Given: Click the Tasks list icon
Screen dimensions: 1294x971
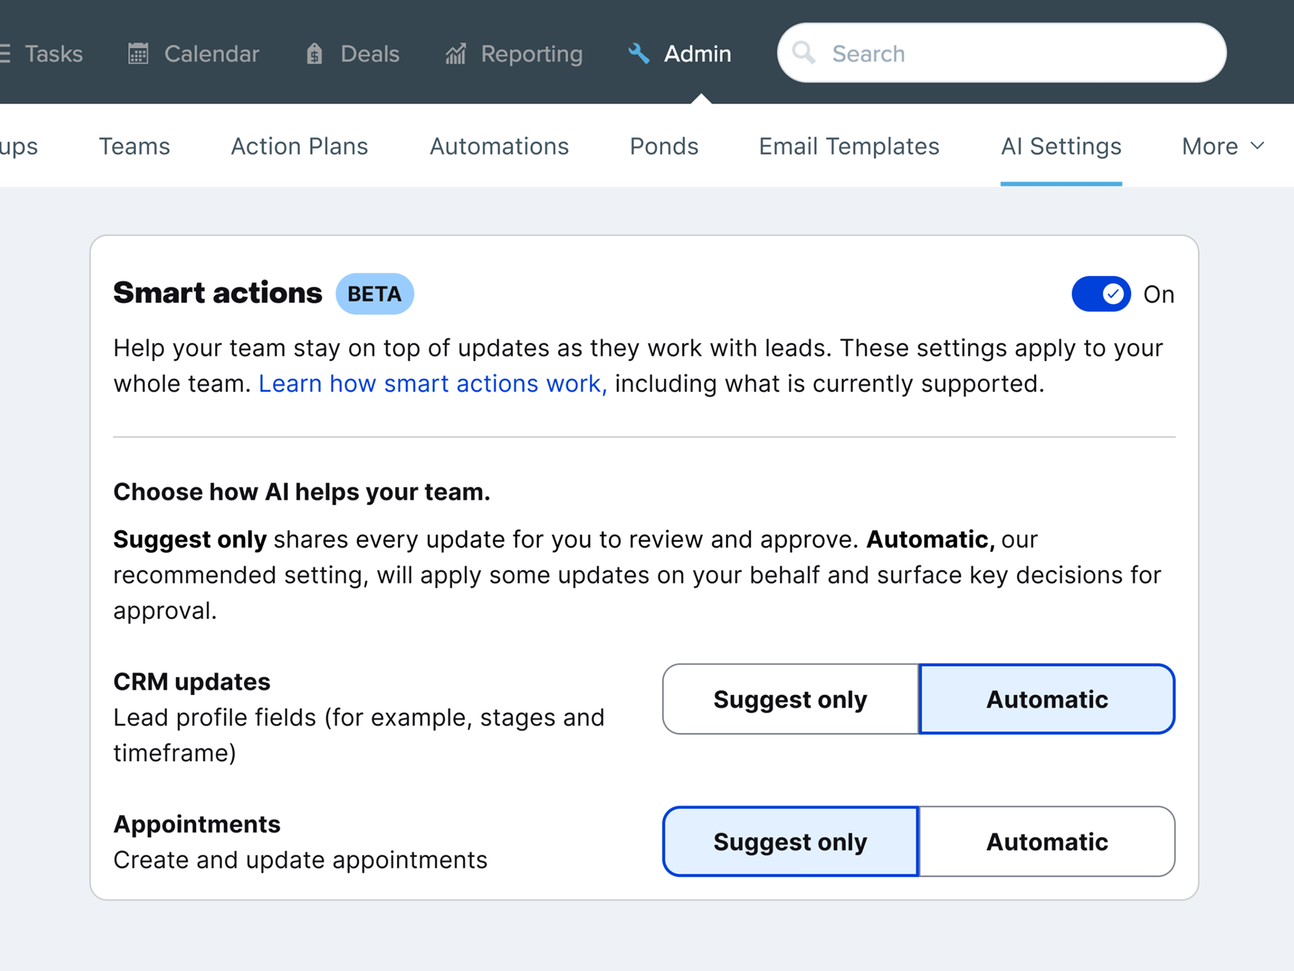Looking at the screenshot, I should coord(4,53).
